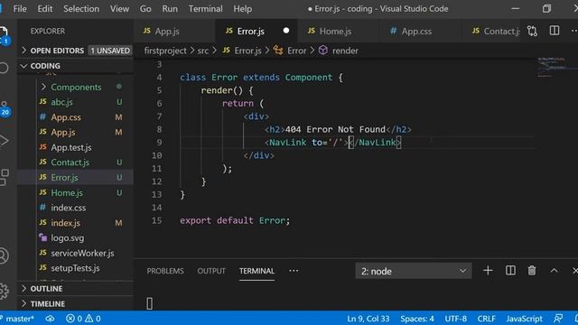Change end of line sequence CRLF
The image size is (578, 325).
click(486, 319)
